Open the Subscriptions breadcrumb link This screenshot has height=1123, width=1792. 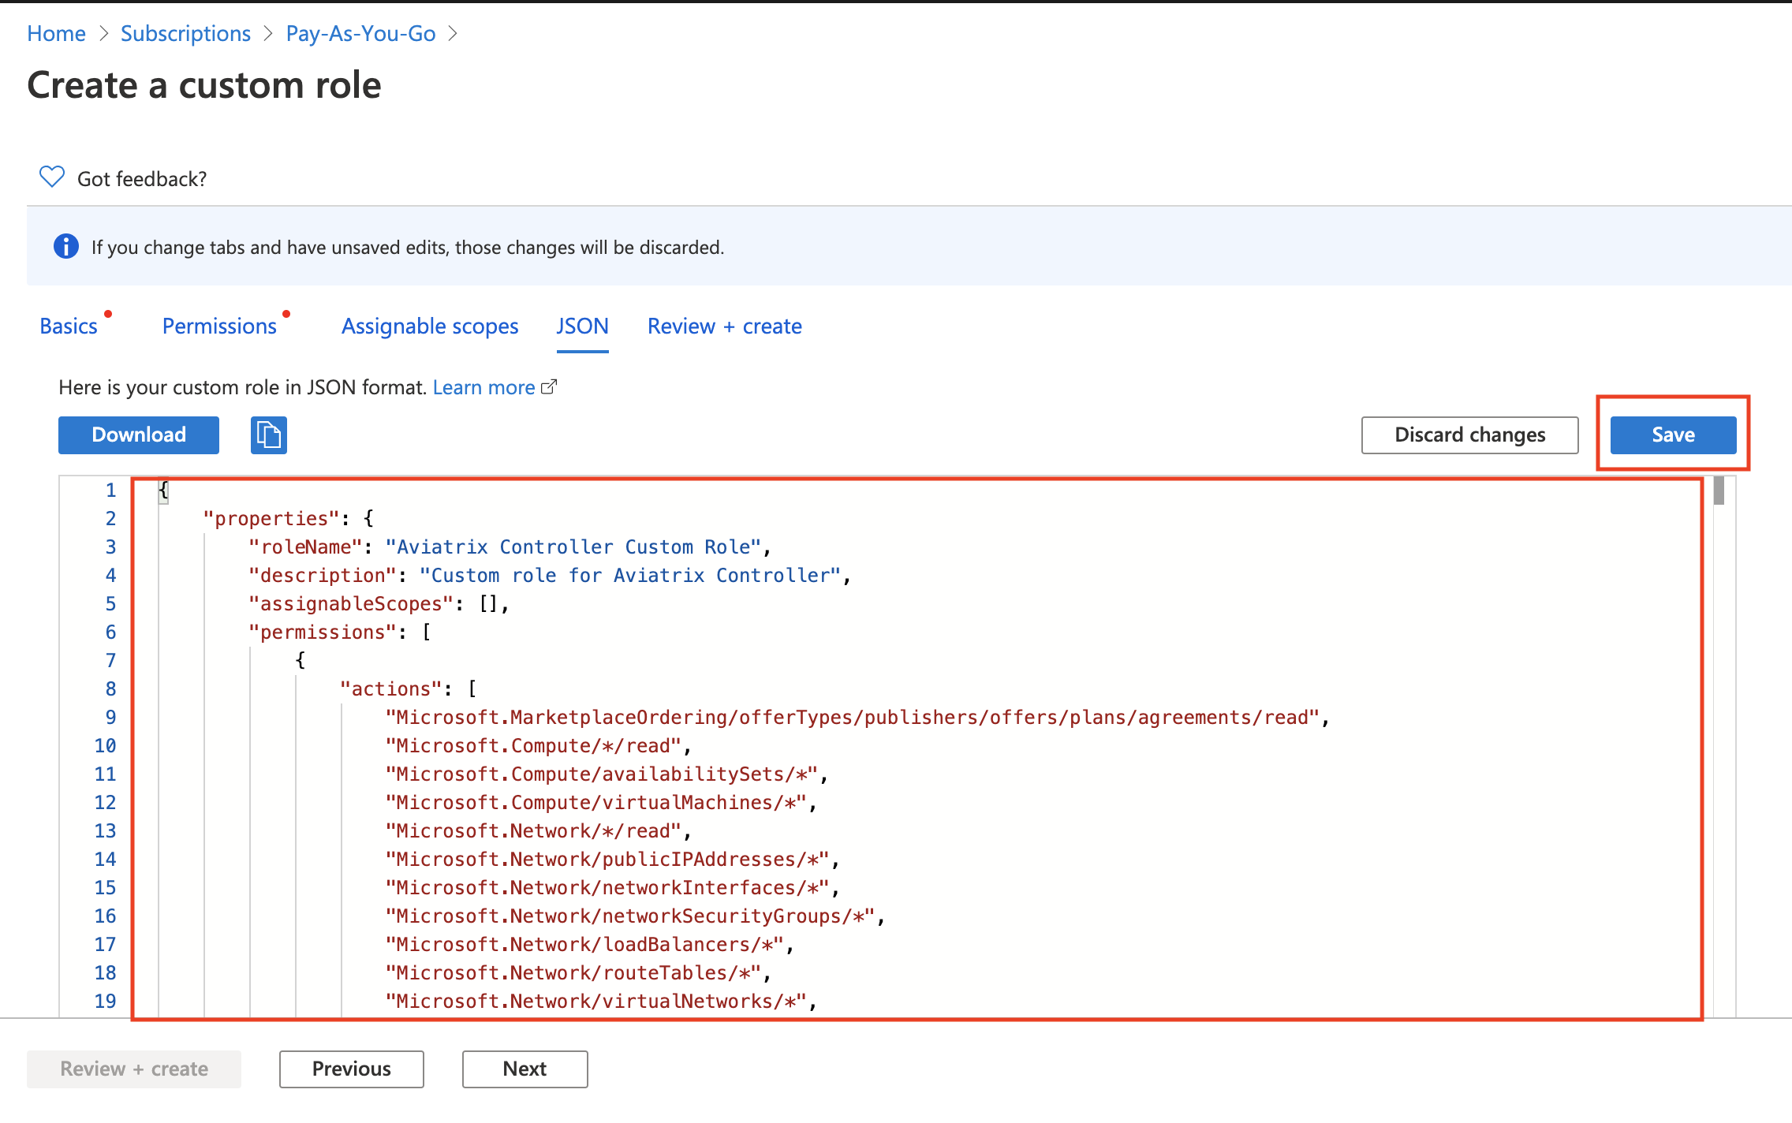coord(185,33)
